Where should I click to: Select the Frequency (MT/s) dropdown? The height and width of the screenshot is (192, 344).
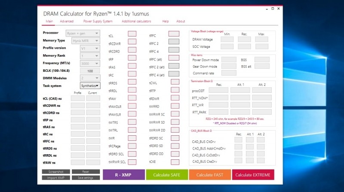(x=90, y=64)
